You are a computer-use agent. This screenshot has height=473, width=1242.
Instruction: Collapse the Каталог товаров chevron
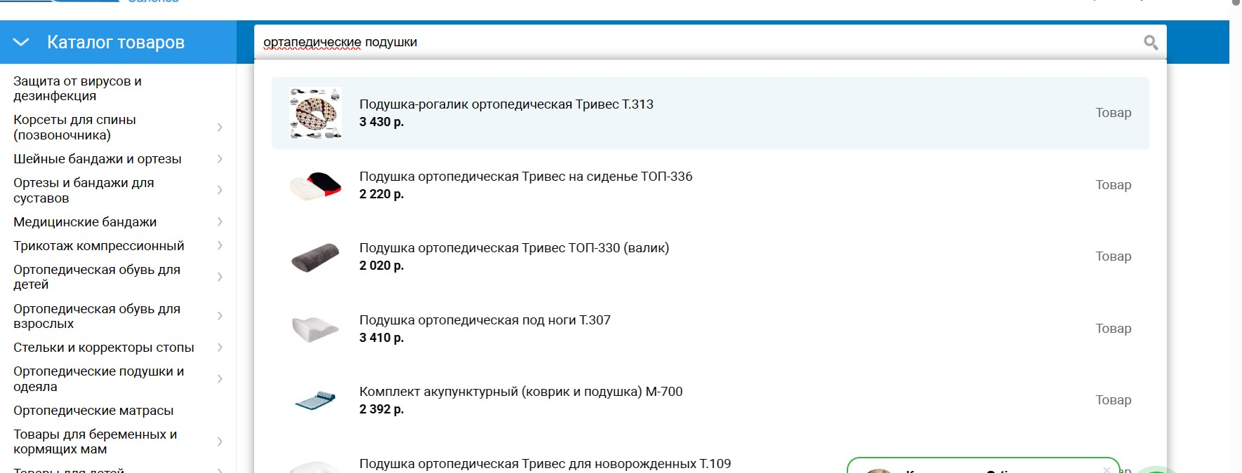click(x=21, y=42)
